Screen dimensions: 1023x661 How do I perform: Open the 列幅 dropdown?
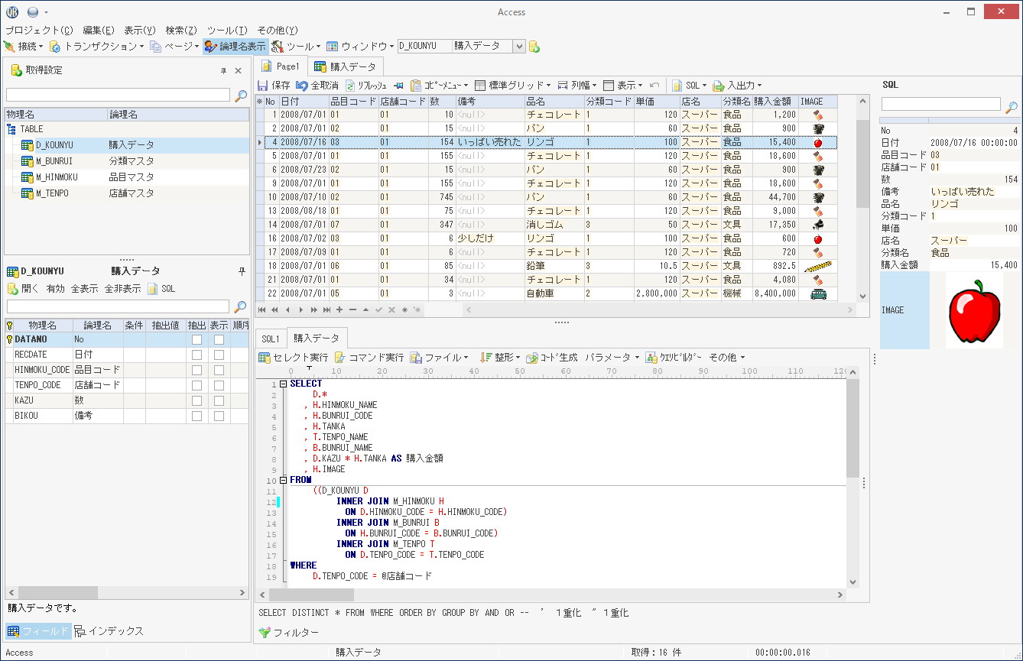pos(578,85)
